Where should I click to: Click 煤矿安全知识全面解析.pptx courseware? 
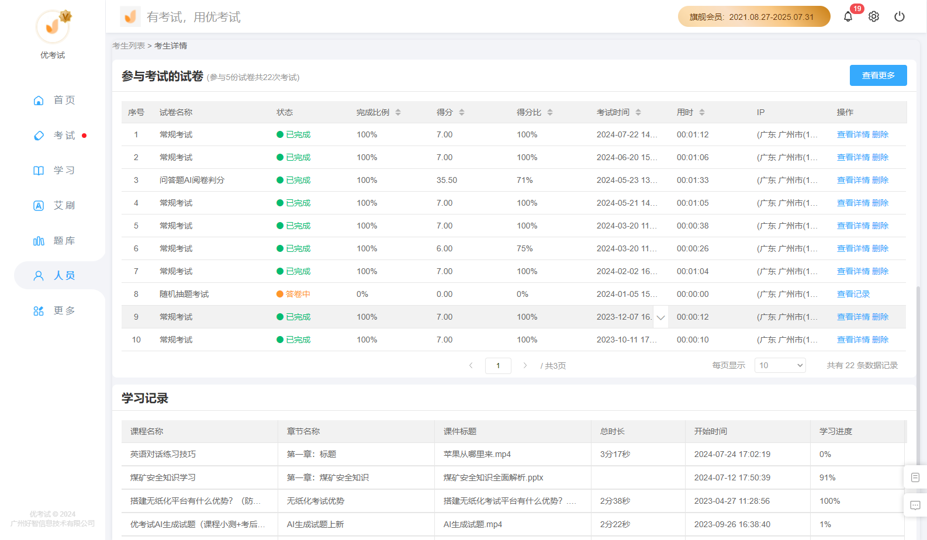click(x=493, y=477)
